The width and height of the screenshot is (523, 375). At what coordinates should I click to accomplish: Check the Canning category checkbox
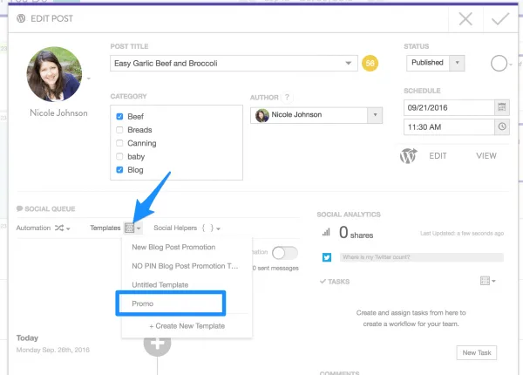(x=119, y=143)
